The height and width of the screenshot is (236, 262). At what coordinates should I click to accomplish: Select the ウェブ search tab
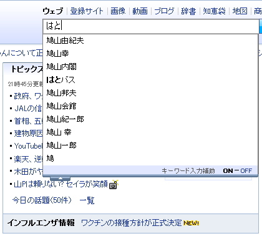click(53, 11)
